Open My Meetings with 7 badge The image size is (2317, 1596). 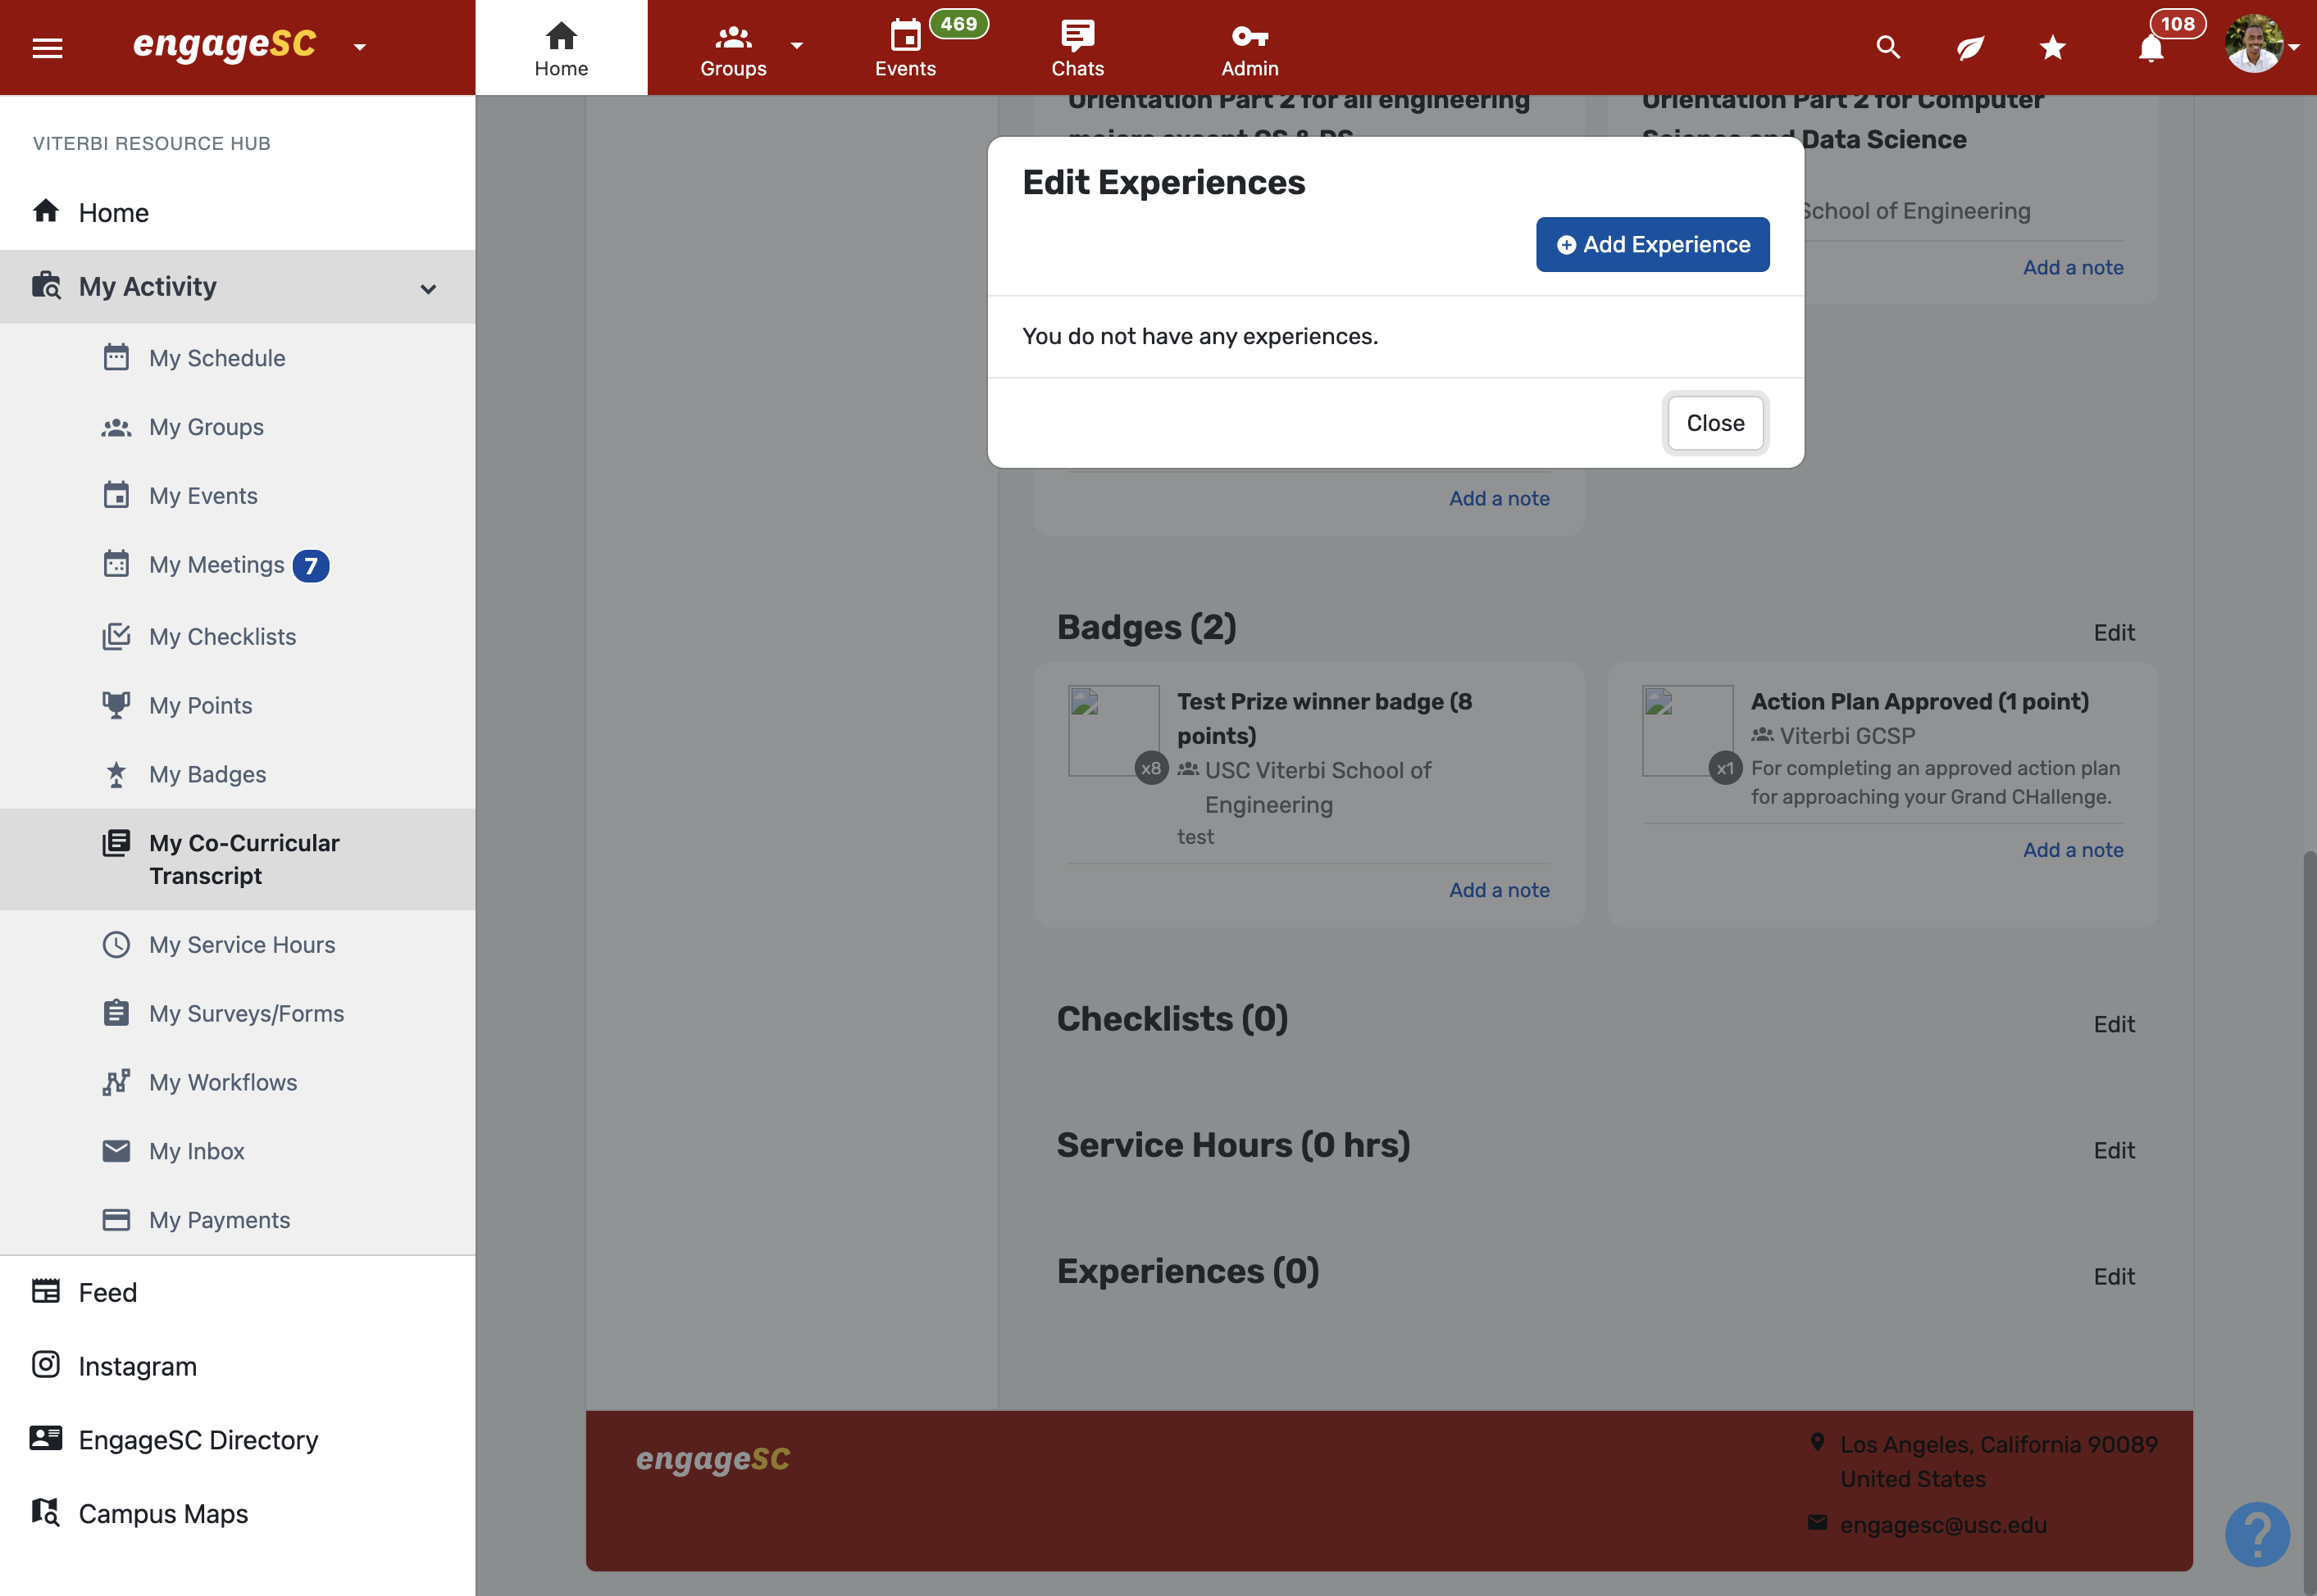point(237,565)
